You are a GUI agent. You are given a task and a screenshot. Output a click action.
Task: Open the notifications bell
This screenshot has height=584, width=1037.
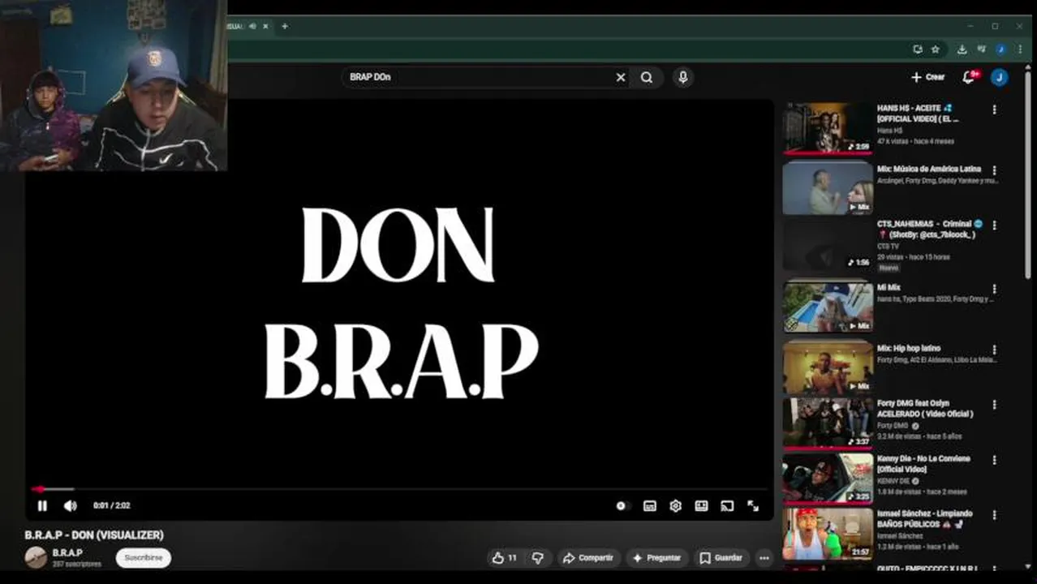pyautogui.click(x=968, y=77)
